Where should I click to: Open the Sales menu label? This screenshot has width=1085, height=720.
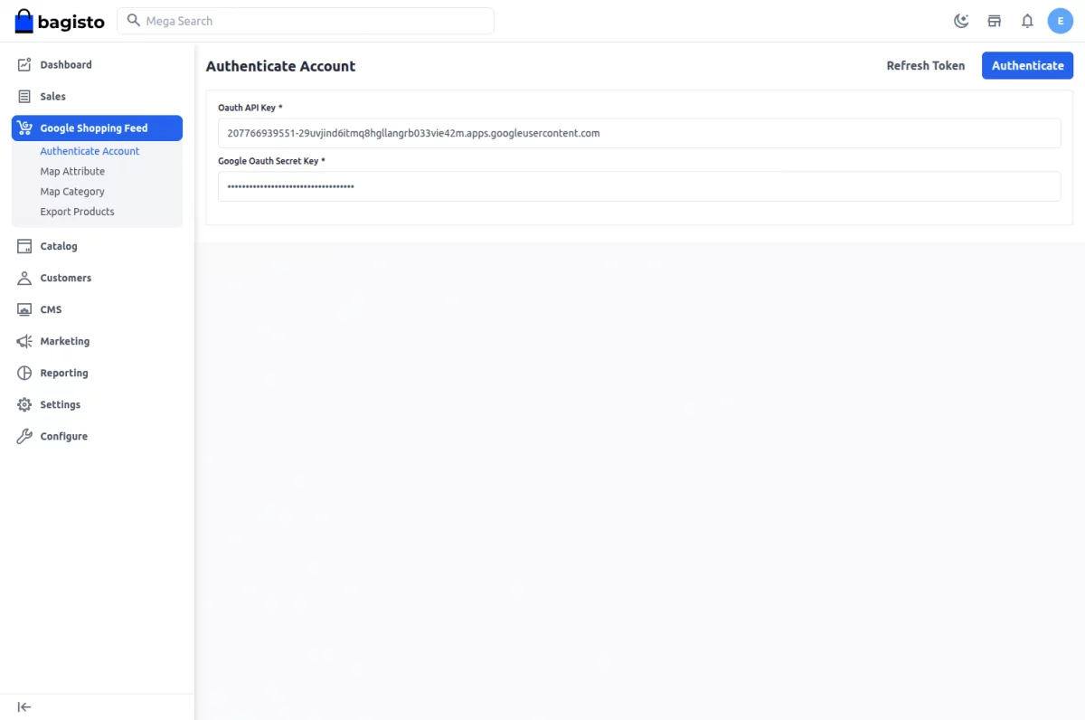(x=52, y=97)
